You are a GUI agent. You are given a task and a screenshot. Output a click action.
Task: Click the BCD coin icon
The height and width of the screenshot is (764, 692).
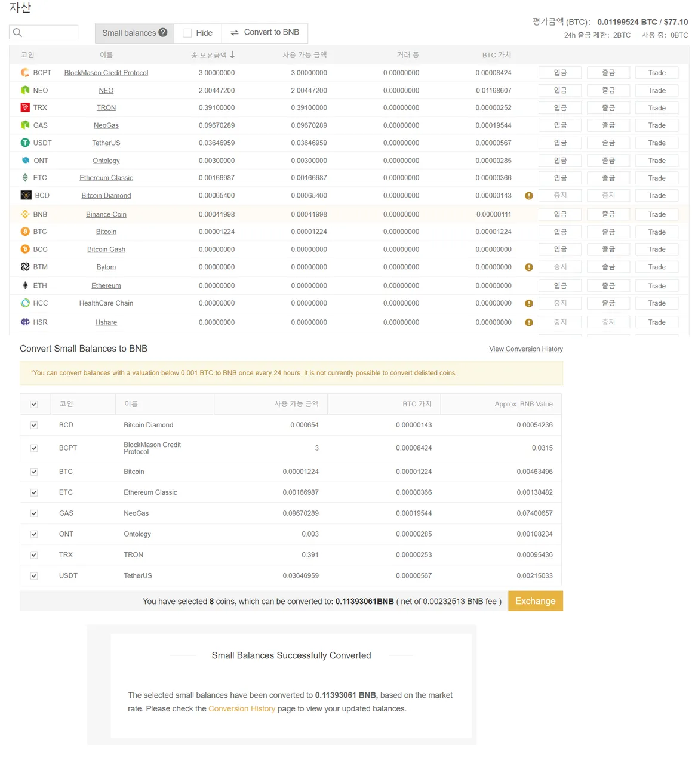pyautogui.click(x=26, y=195)
